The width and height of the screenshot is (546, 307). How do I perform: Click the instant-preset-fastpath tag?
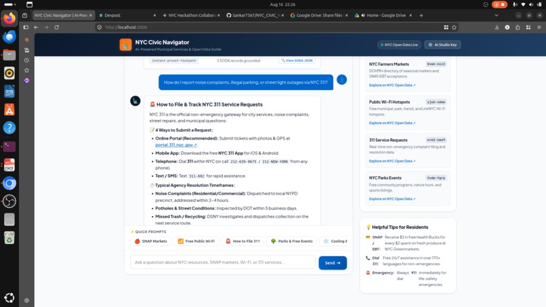pyautogui.click(x=174, y=60)
